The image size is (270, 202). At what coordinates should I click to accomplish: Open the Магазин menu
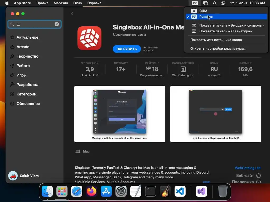point(61,3)
